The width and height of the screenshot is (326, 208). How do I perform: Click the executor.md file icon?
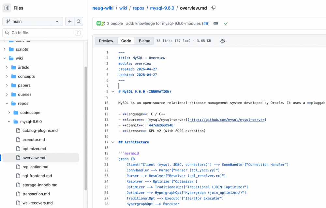tap(18, 140)
